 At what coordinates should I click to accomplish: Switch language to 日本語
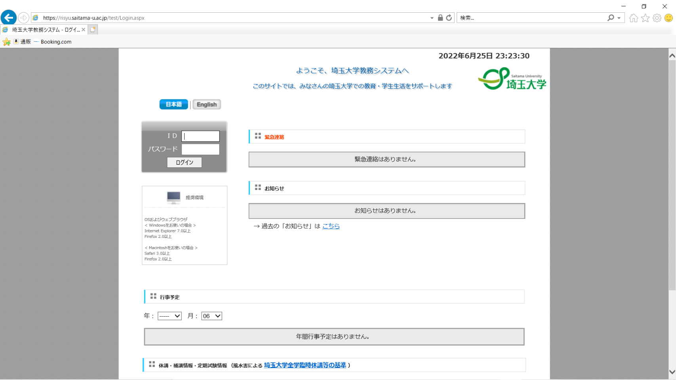tap(173, 104)
